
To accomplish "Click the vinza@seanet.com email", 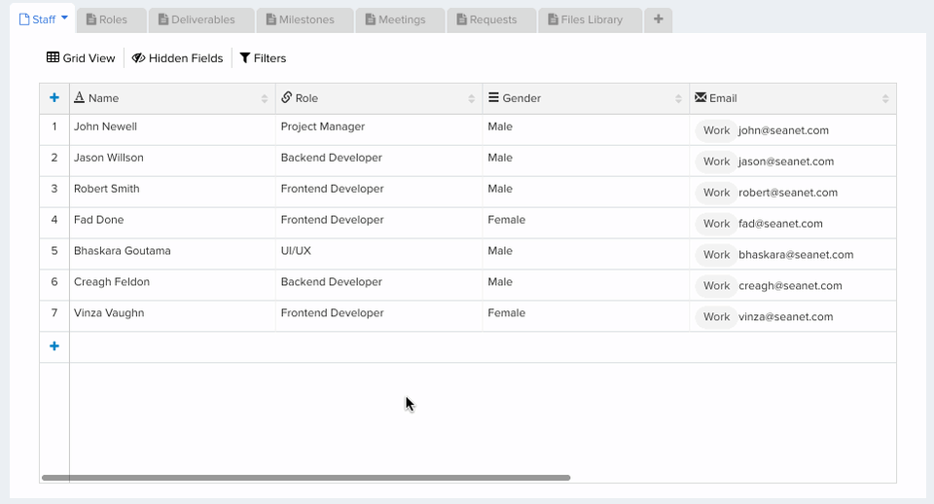I will (x=786, y=316).
